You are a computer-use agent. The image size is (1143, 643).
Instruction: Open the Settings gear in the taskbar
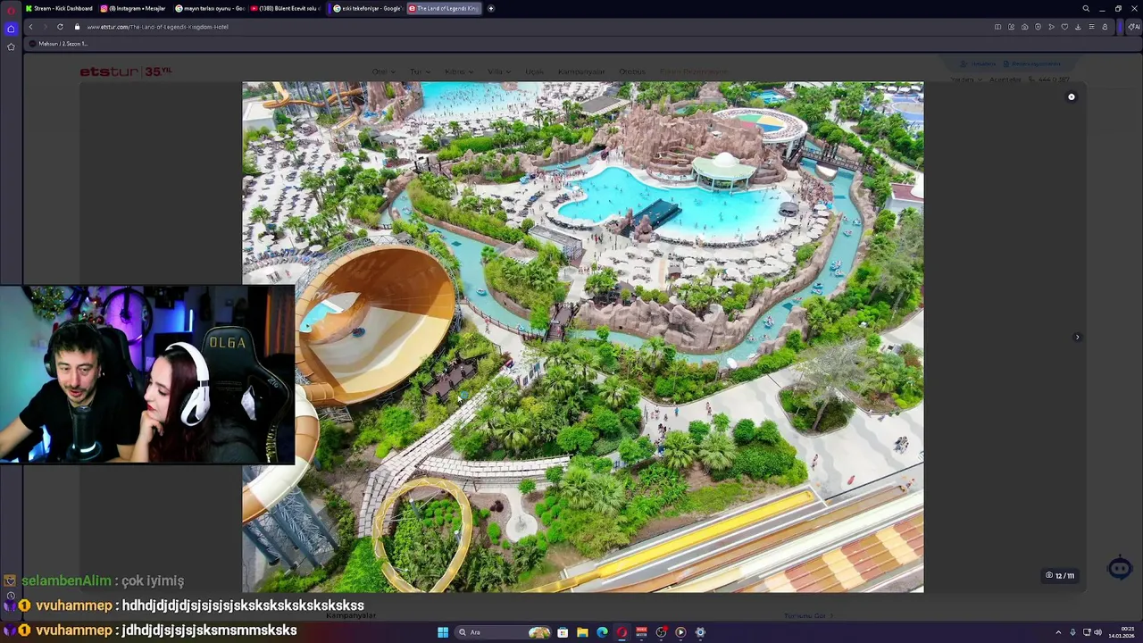point(700,632)
